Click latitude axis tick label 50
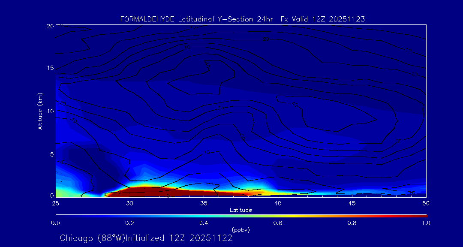Screen dimensions: 463x247 pyautogui.click(x=426, y=203)
